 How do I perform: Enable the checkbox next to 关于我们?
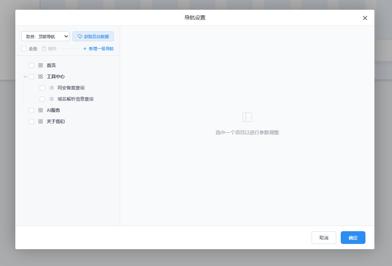pyautogui.click(x=31, y=122)
